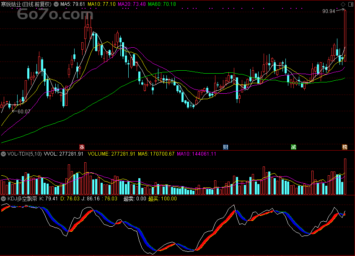The width and height of the screenshot is (355, 256).
Task: Expand the KDJ多空飘带 indicator options arrow
Action: point(3,199)
